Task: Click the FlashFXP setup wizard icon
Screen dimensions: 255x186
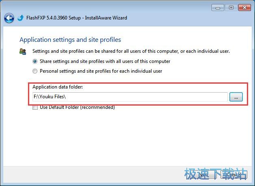Action: pyautogui.click(x=20, y=18)
